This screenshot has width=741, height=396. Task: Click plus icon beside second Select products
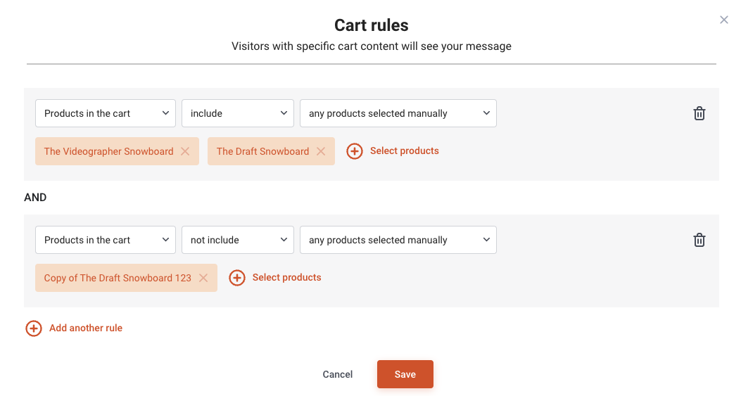[x=236, y=278]
